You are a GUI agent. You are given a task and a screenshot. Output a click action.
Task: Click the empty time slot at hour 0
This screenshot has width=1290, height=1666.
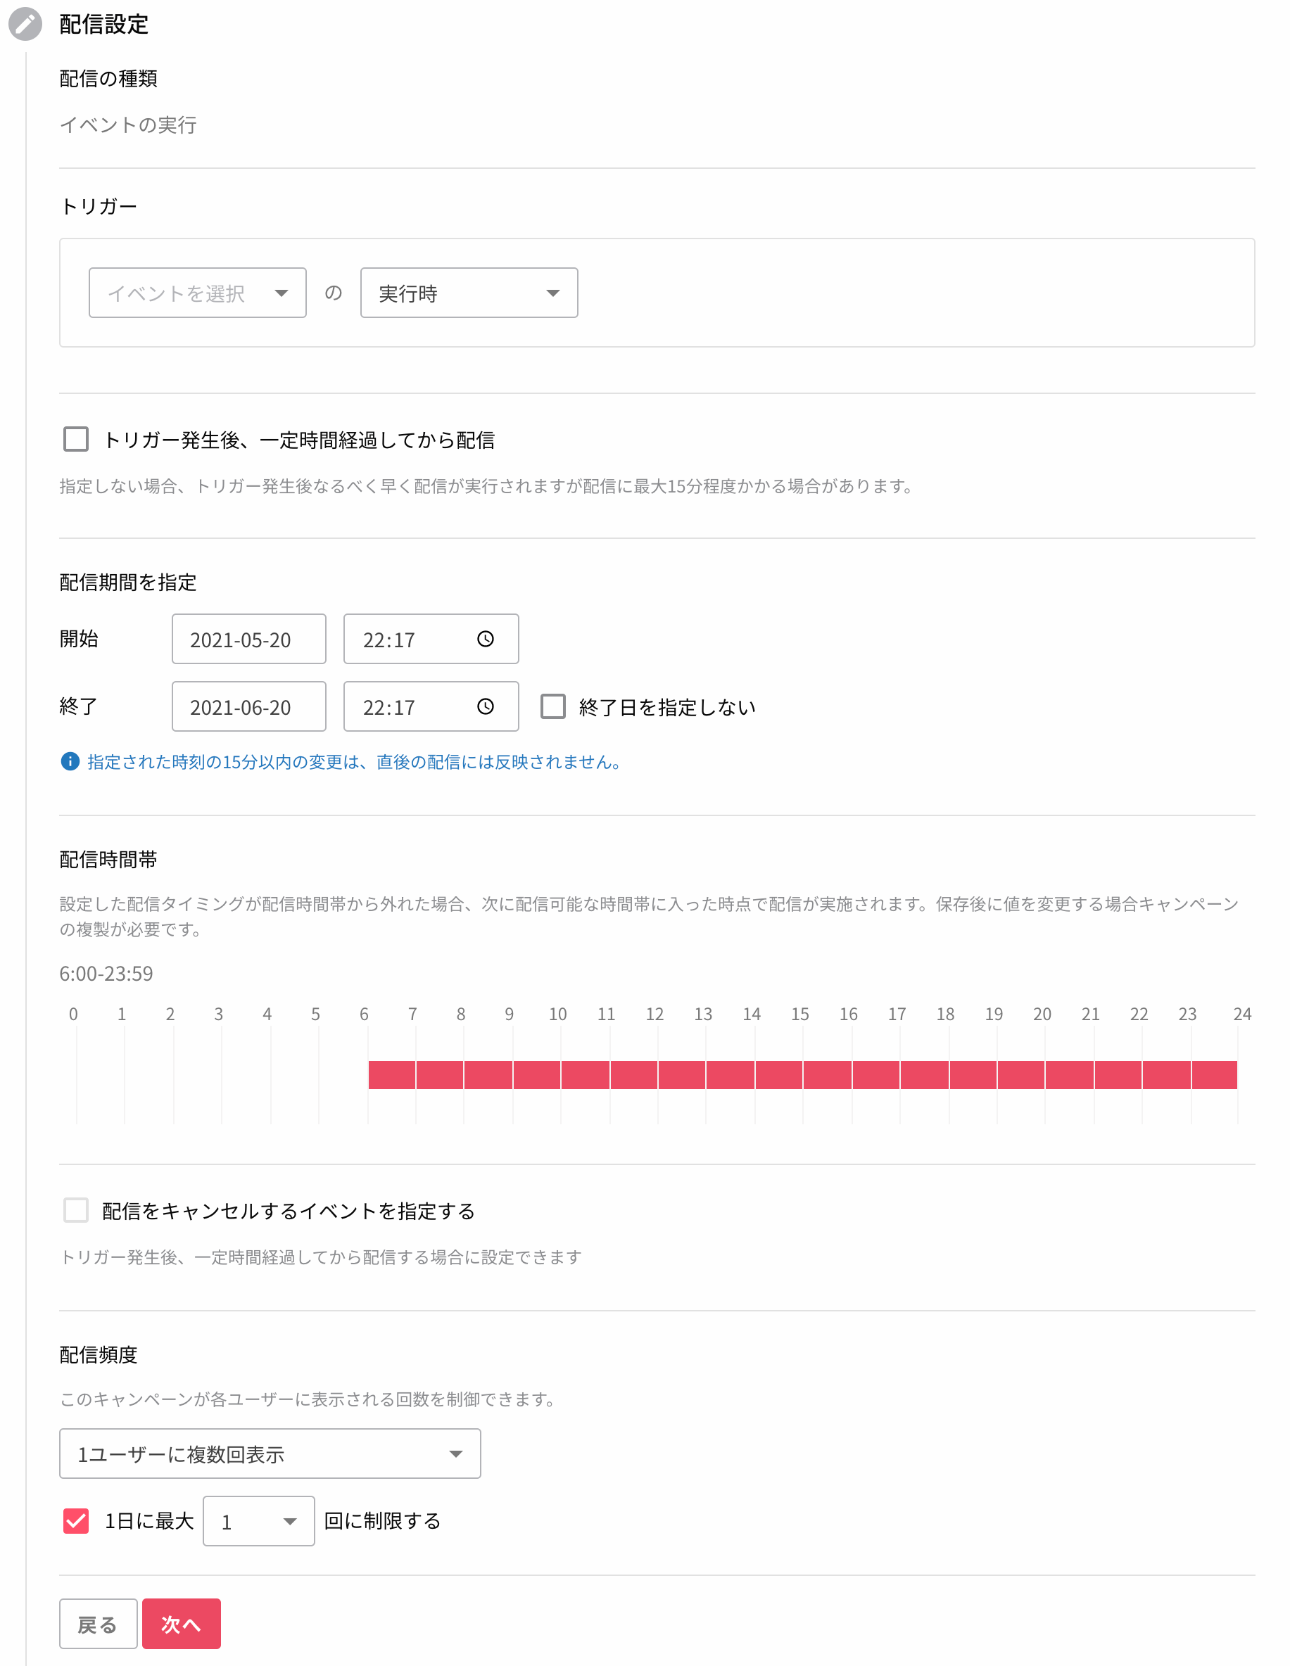pos(101,1075)
